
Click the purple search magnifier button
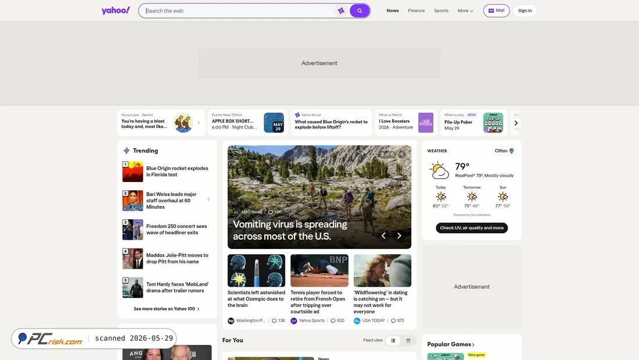[x=360, y=10]
